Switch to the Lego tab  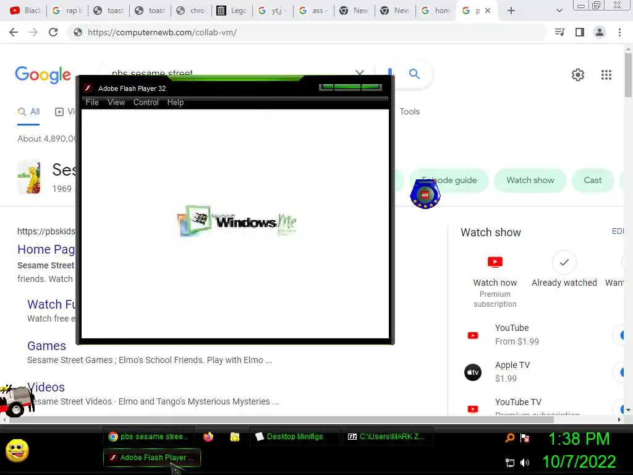pos(232,11)
